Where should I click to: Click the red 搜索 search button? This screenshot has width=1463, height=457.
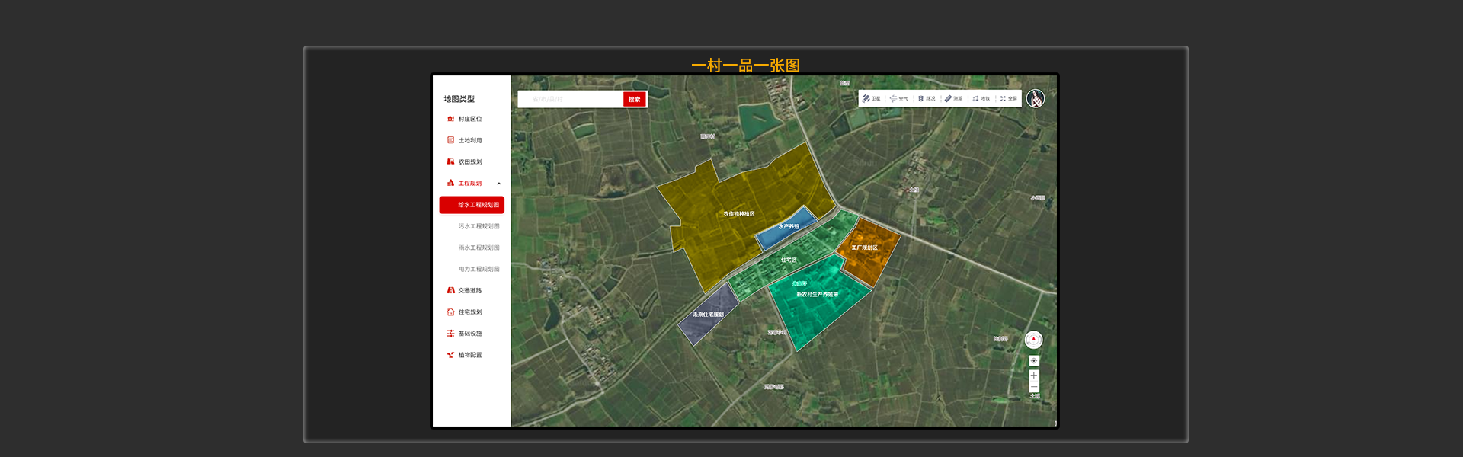click(x=635, y=99)
